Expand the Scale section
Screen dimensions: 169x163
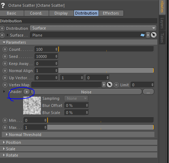(4, 149)
